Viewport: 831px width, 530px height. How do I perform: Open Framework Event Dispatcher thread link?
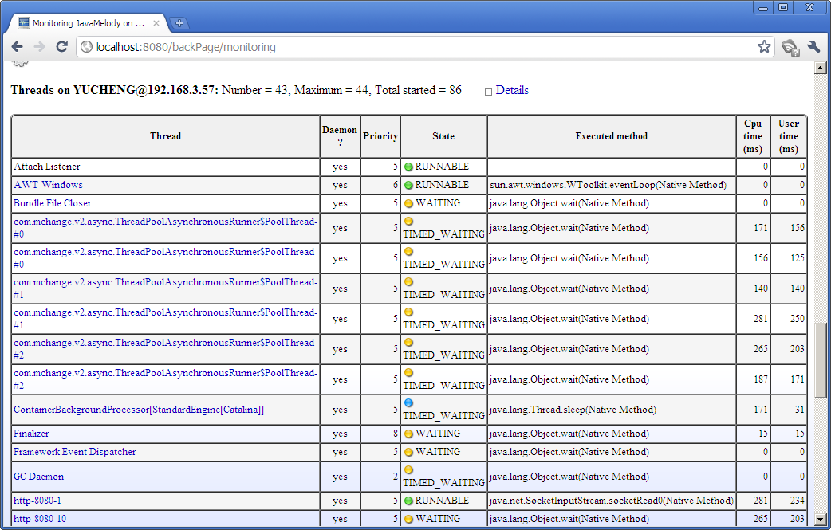(75, 452)
